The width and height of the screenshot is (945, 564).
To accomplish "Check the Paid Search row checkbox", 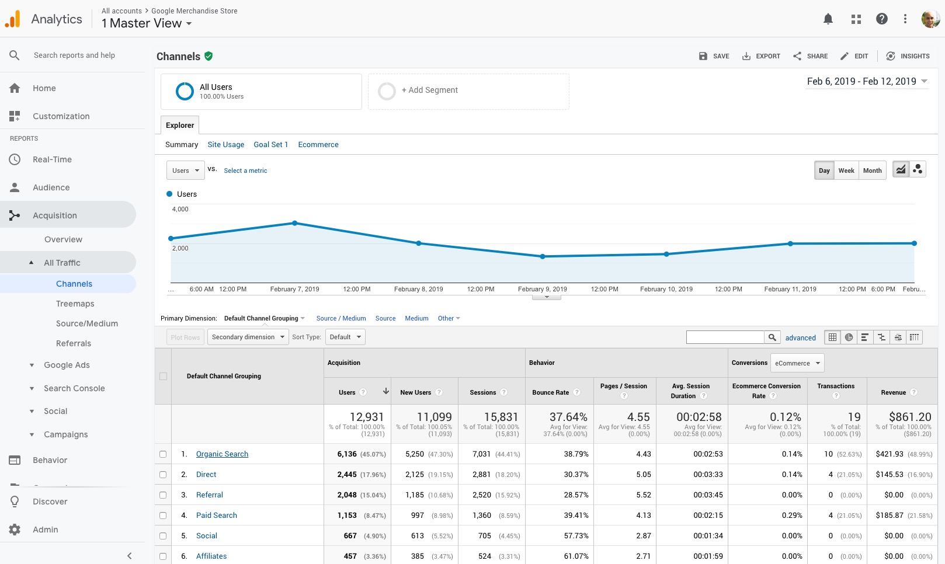I will pyautogui.click(x=163, y=516).
